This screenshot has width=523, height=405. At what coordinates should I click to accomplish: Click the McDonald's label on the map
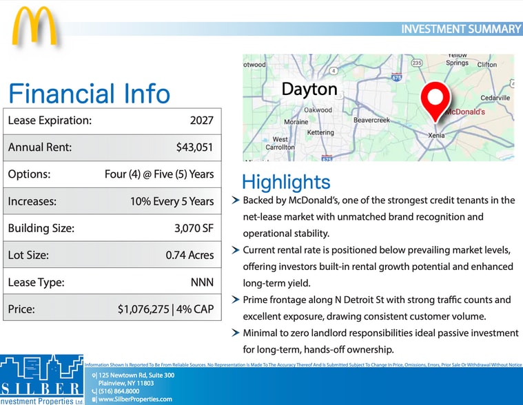click(465, 112)
